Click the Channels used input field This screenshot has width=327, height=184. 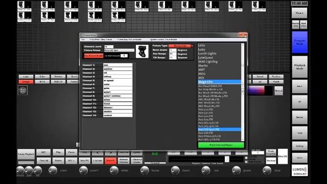[x=109, y=47]
